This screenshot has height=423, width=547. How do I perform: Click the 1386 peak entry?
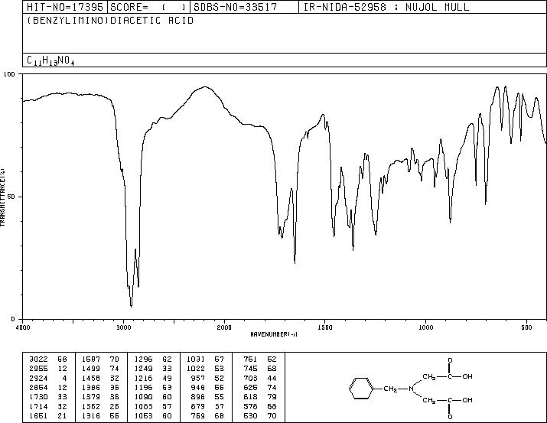click(x=100, y=387)
